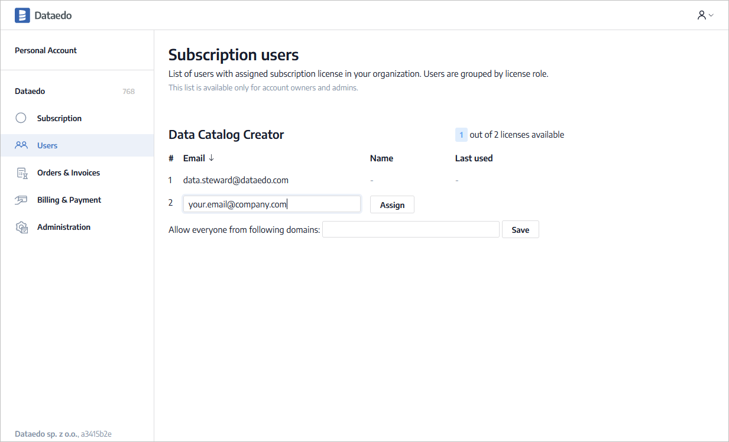Open Personal Account section

tap(46, 50)
